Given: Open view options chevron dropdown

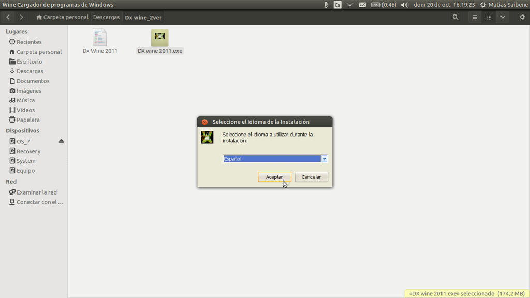Looking at the screenshot, I should pos(503,17).
